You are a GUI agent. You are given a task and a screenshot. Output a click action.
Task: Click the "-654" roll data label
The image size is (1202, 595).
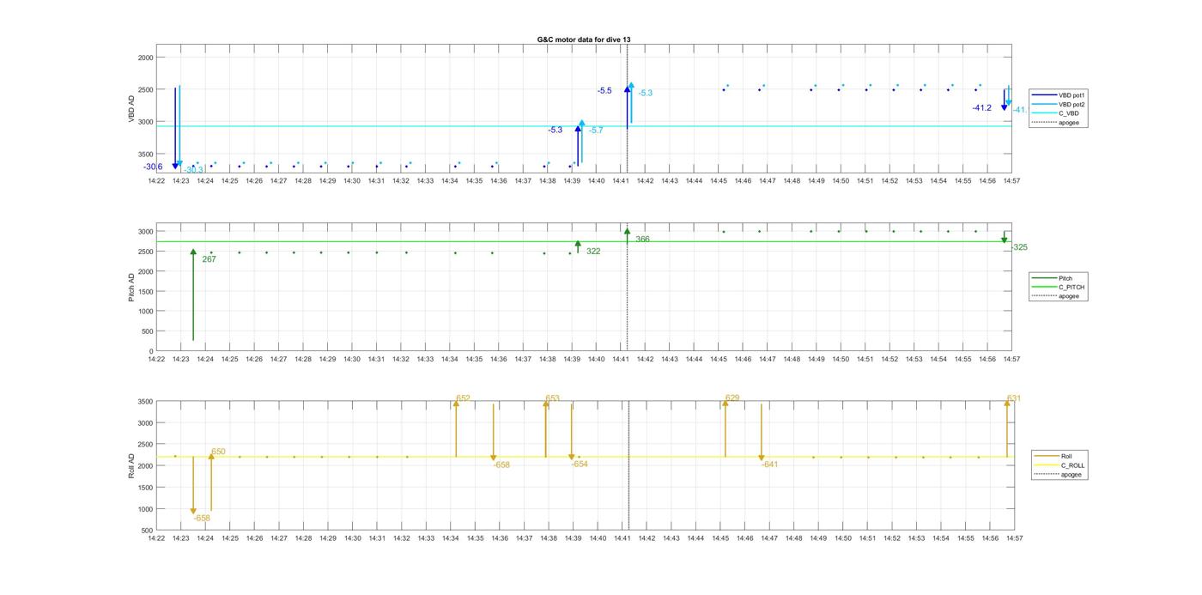[580, 464]
